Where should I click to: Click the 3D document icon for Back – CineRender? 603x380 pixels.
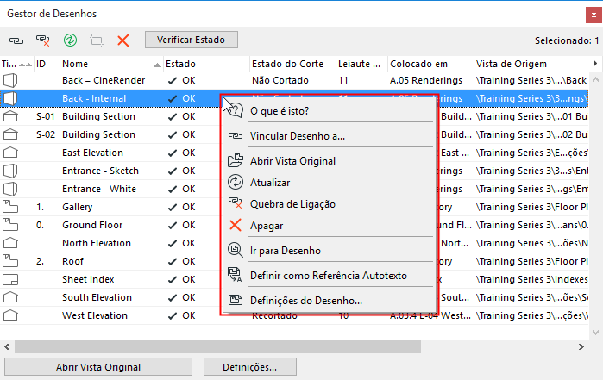(x=10, y=80)
